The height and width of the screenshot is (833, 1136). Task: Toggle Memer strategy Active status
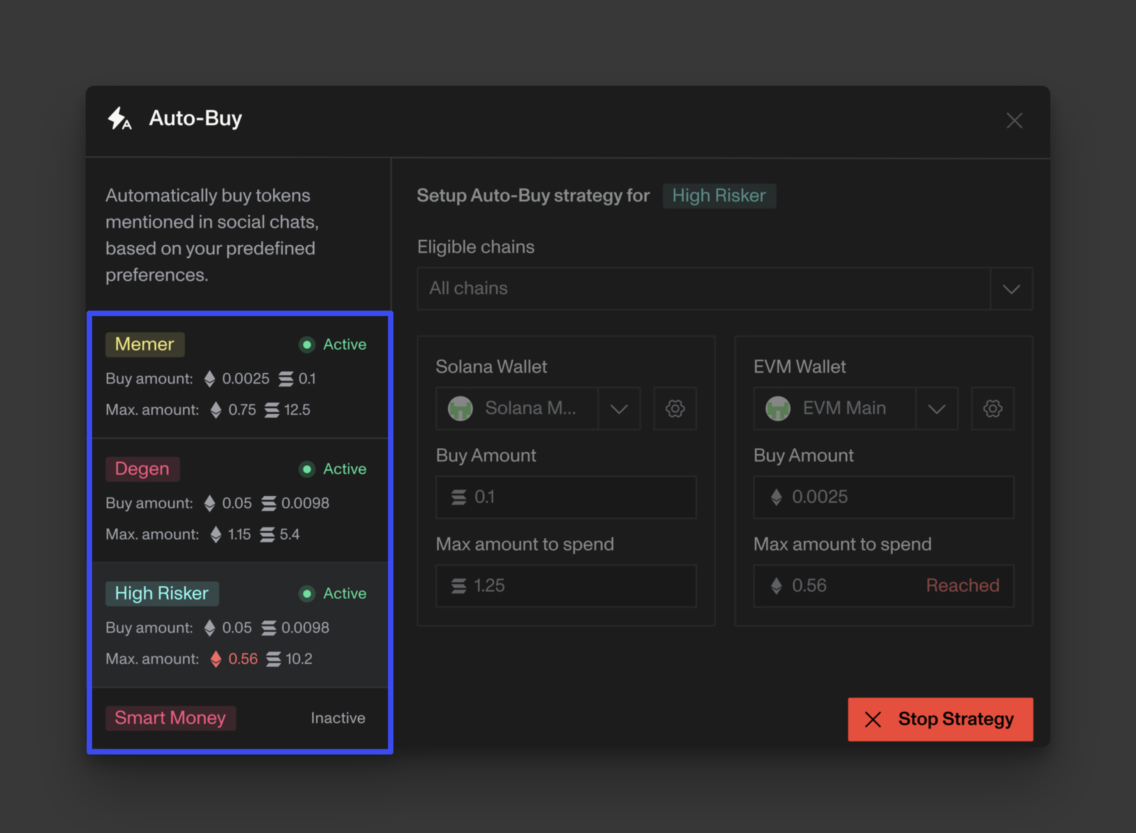click(333, 344)
